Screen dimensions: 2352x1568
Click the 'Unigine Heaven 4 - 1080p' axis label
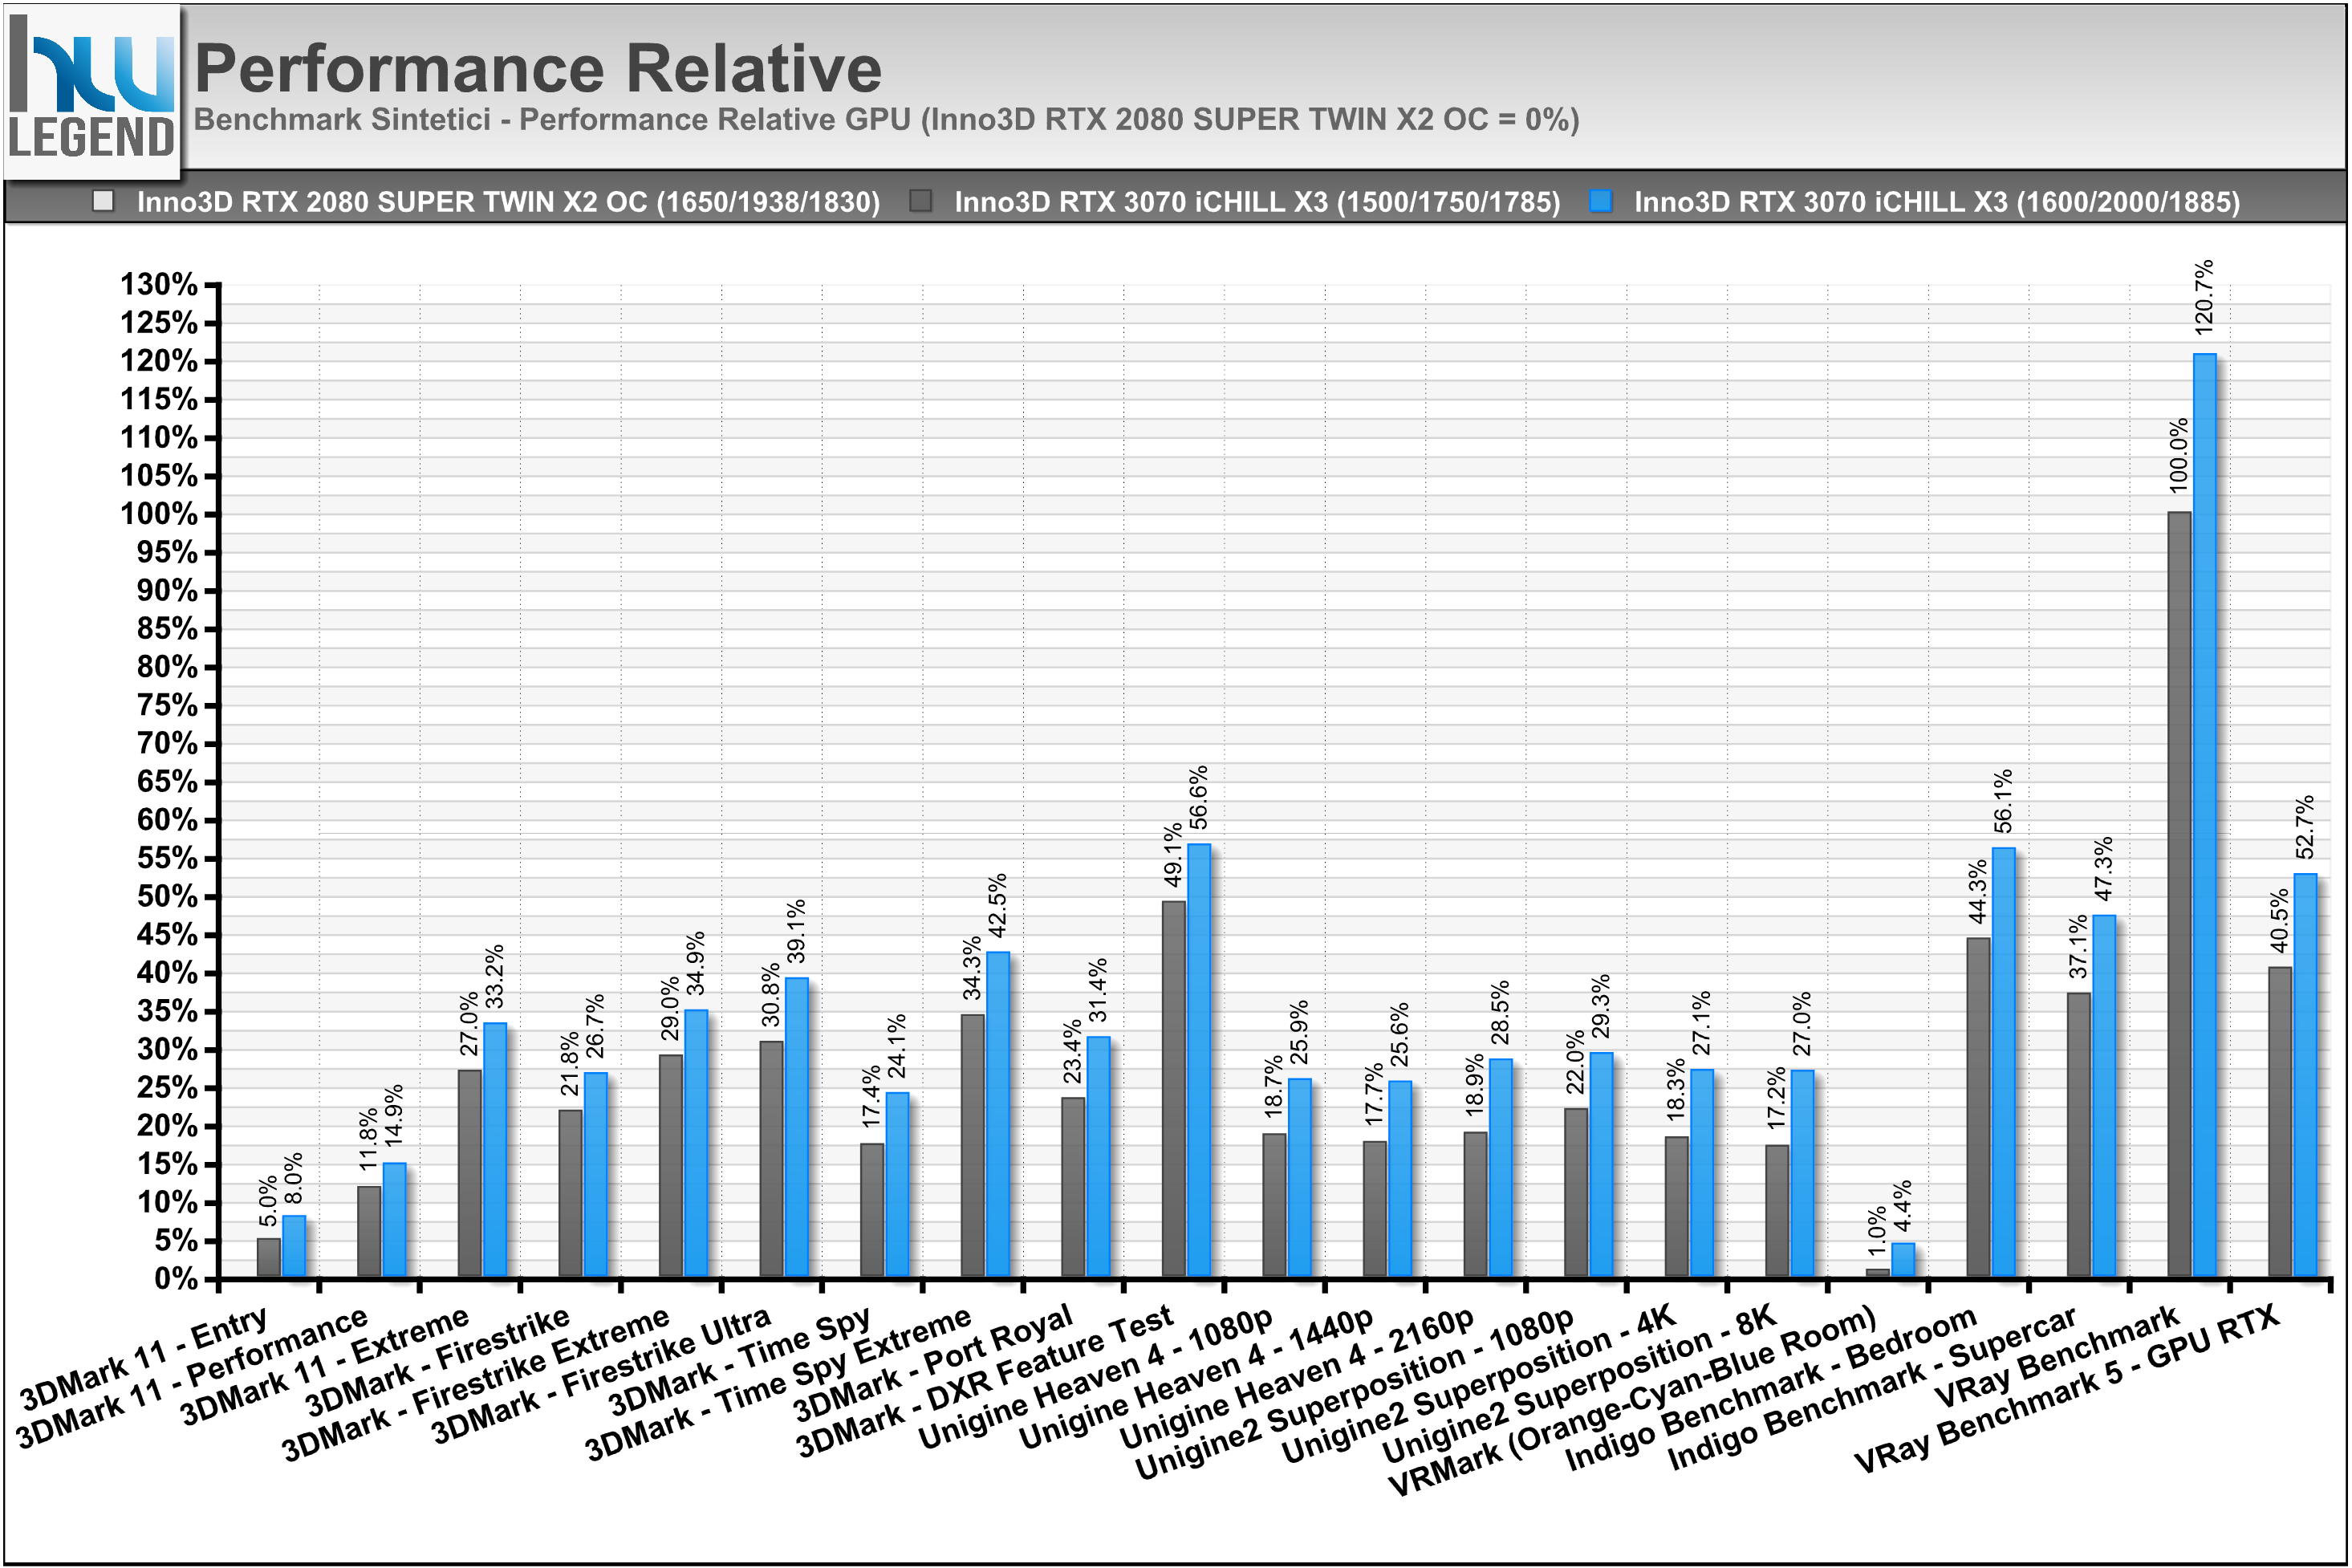tap(1096, 1377)
